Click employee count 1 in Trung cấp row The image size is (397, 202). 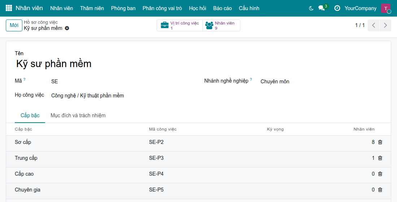pyautogui.click(x=373, y=158)
